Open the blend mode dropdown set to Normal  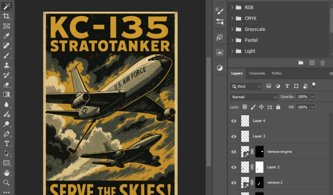point(253,97)
